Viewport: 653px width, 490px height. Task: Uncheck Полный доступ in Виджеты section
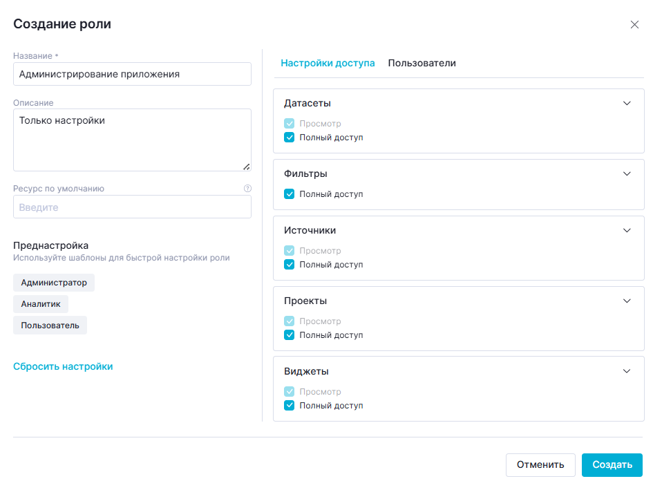pyautogui.click(x=290, y=406)
